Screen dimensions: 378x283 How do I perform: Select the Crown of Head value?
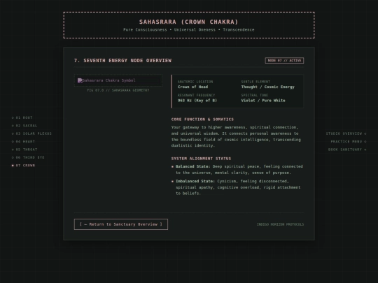(x=193, y=87)
